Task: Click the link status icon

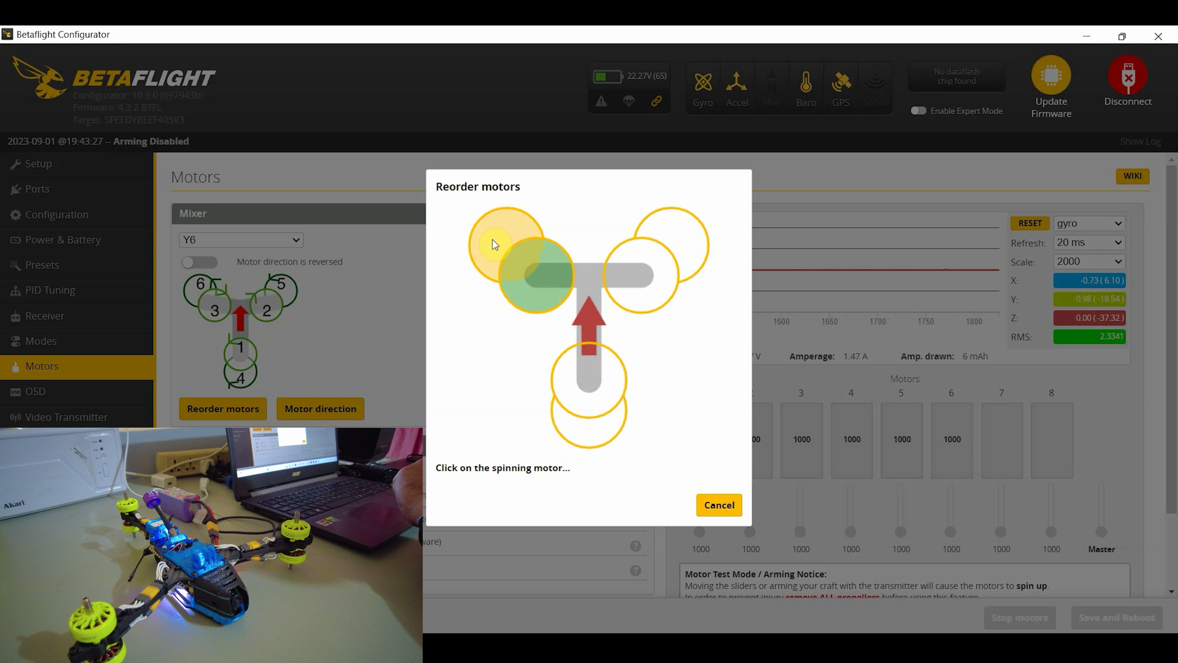Action: click(x=656, y=101)
